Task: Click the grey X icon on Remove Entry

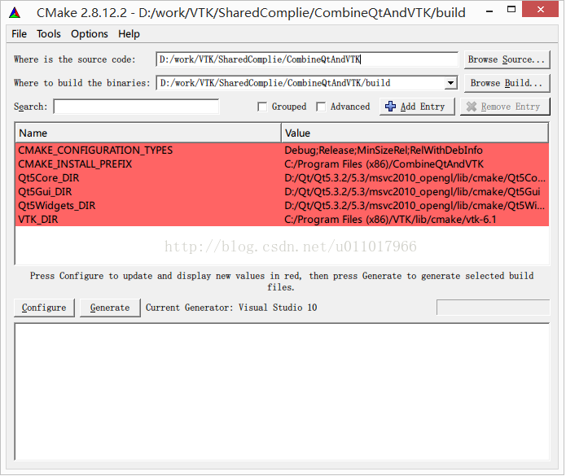Action: click(472, 107)
